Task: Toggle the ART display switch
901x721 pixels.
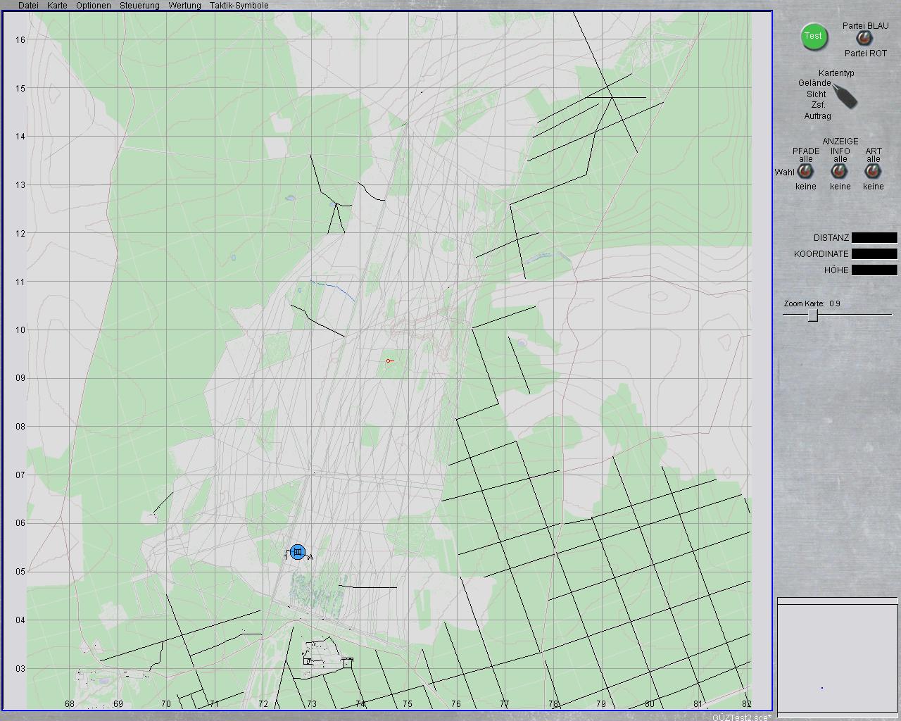Action: 873,172
